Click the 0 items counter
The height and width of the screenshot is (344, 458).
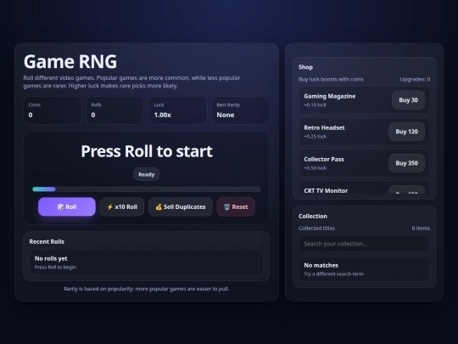coord(421,228)
